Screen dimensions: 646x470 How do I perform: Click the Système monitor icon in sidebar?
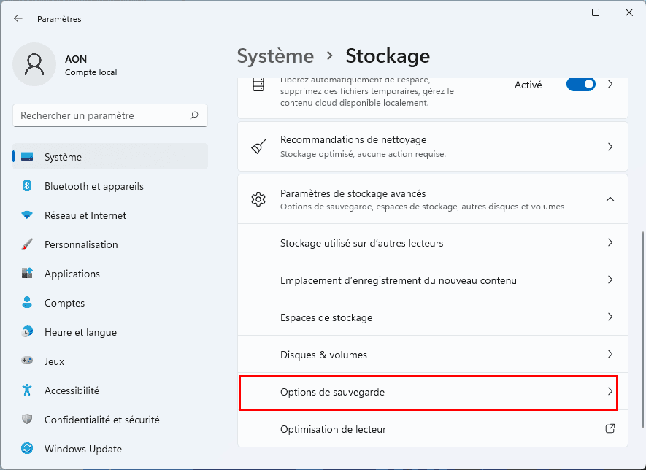(x=27, y=157)
